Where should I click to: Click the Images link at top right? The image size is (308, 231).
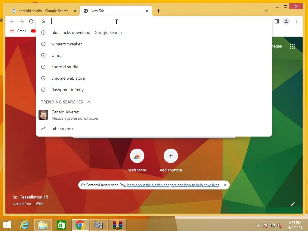click(x=277, y=46)
